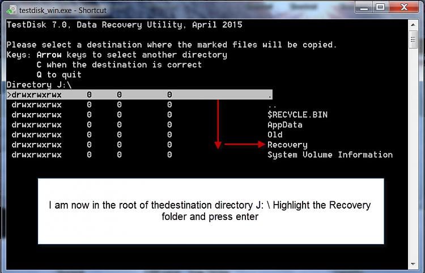The height and width of the screenshot is (273, 425).
Task: Click 'Please select a destination' instruction line
Action: pyautogui.click(x=171, y=45)
